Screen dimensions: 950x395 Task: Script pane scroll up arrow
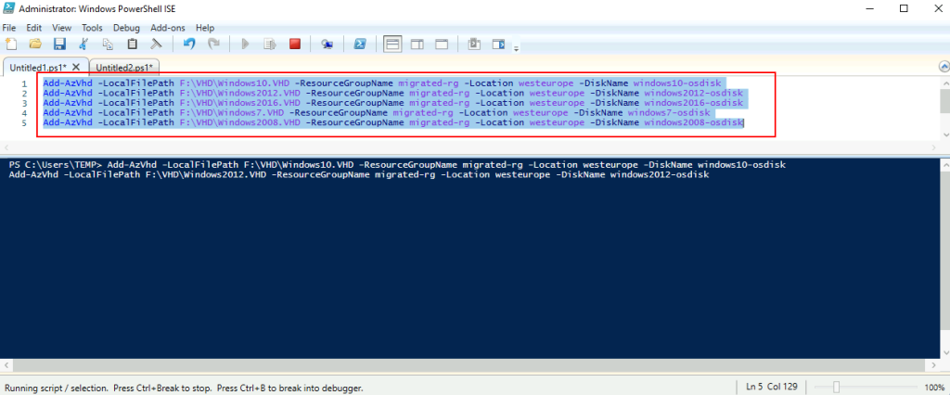pos(944,82)
